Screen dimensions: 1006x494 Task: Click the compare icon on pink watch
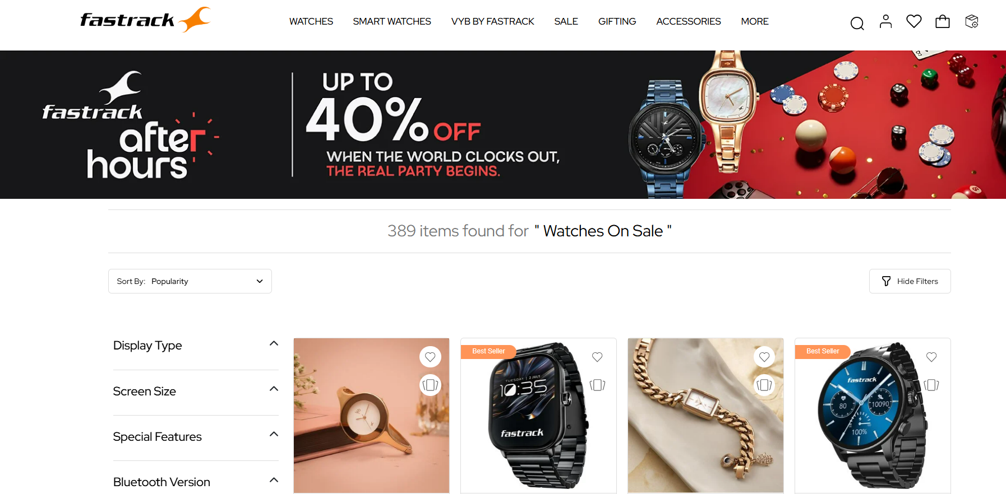430,385
